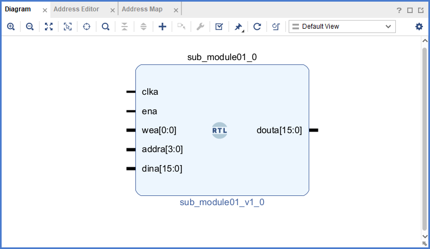Viewport: 430px width, 249px height.
Task: Open the Default View dropdown
Action: 342,27
